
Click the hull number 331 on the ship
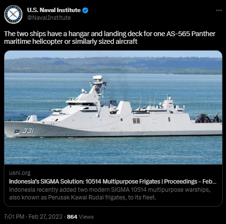28,131
